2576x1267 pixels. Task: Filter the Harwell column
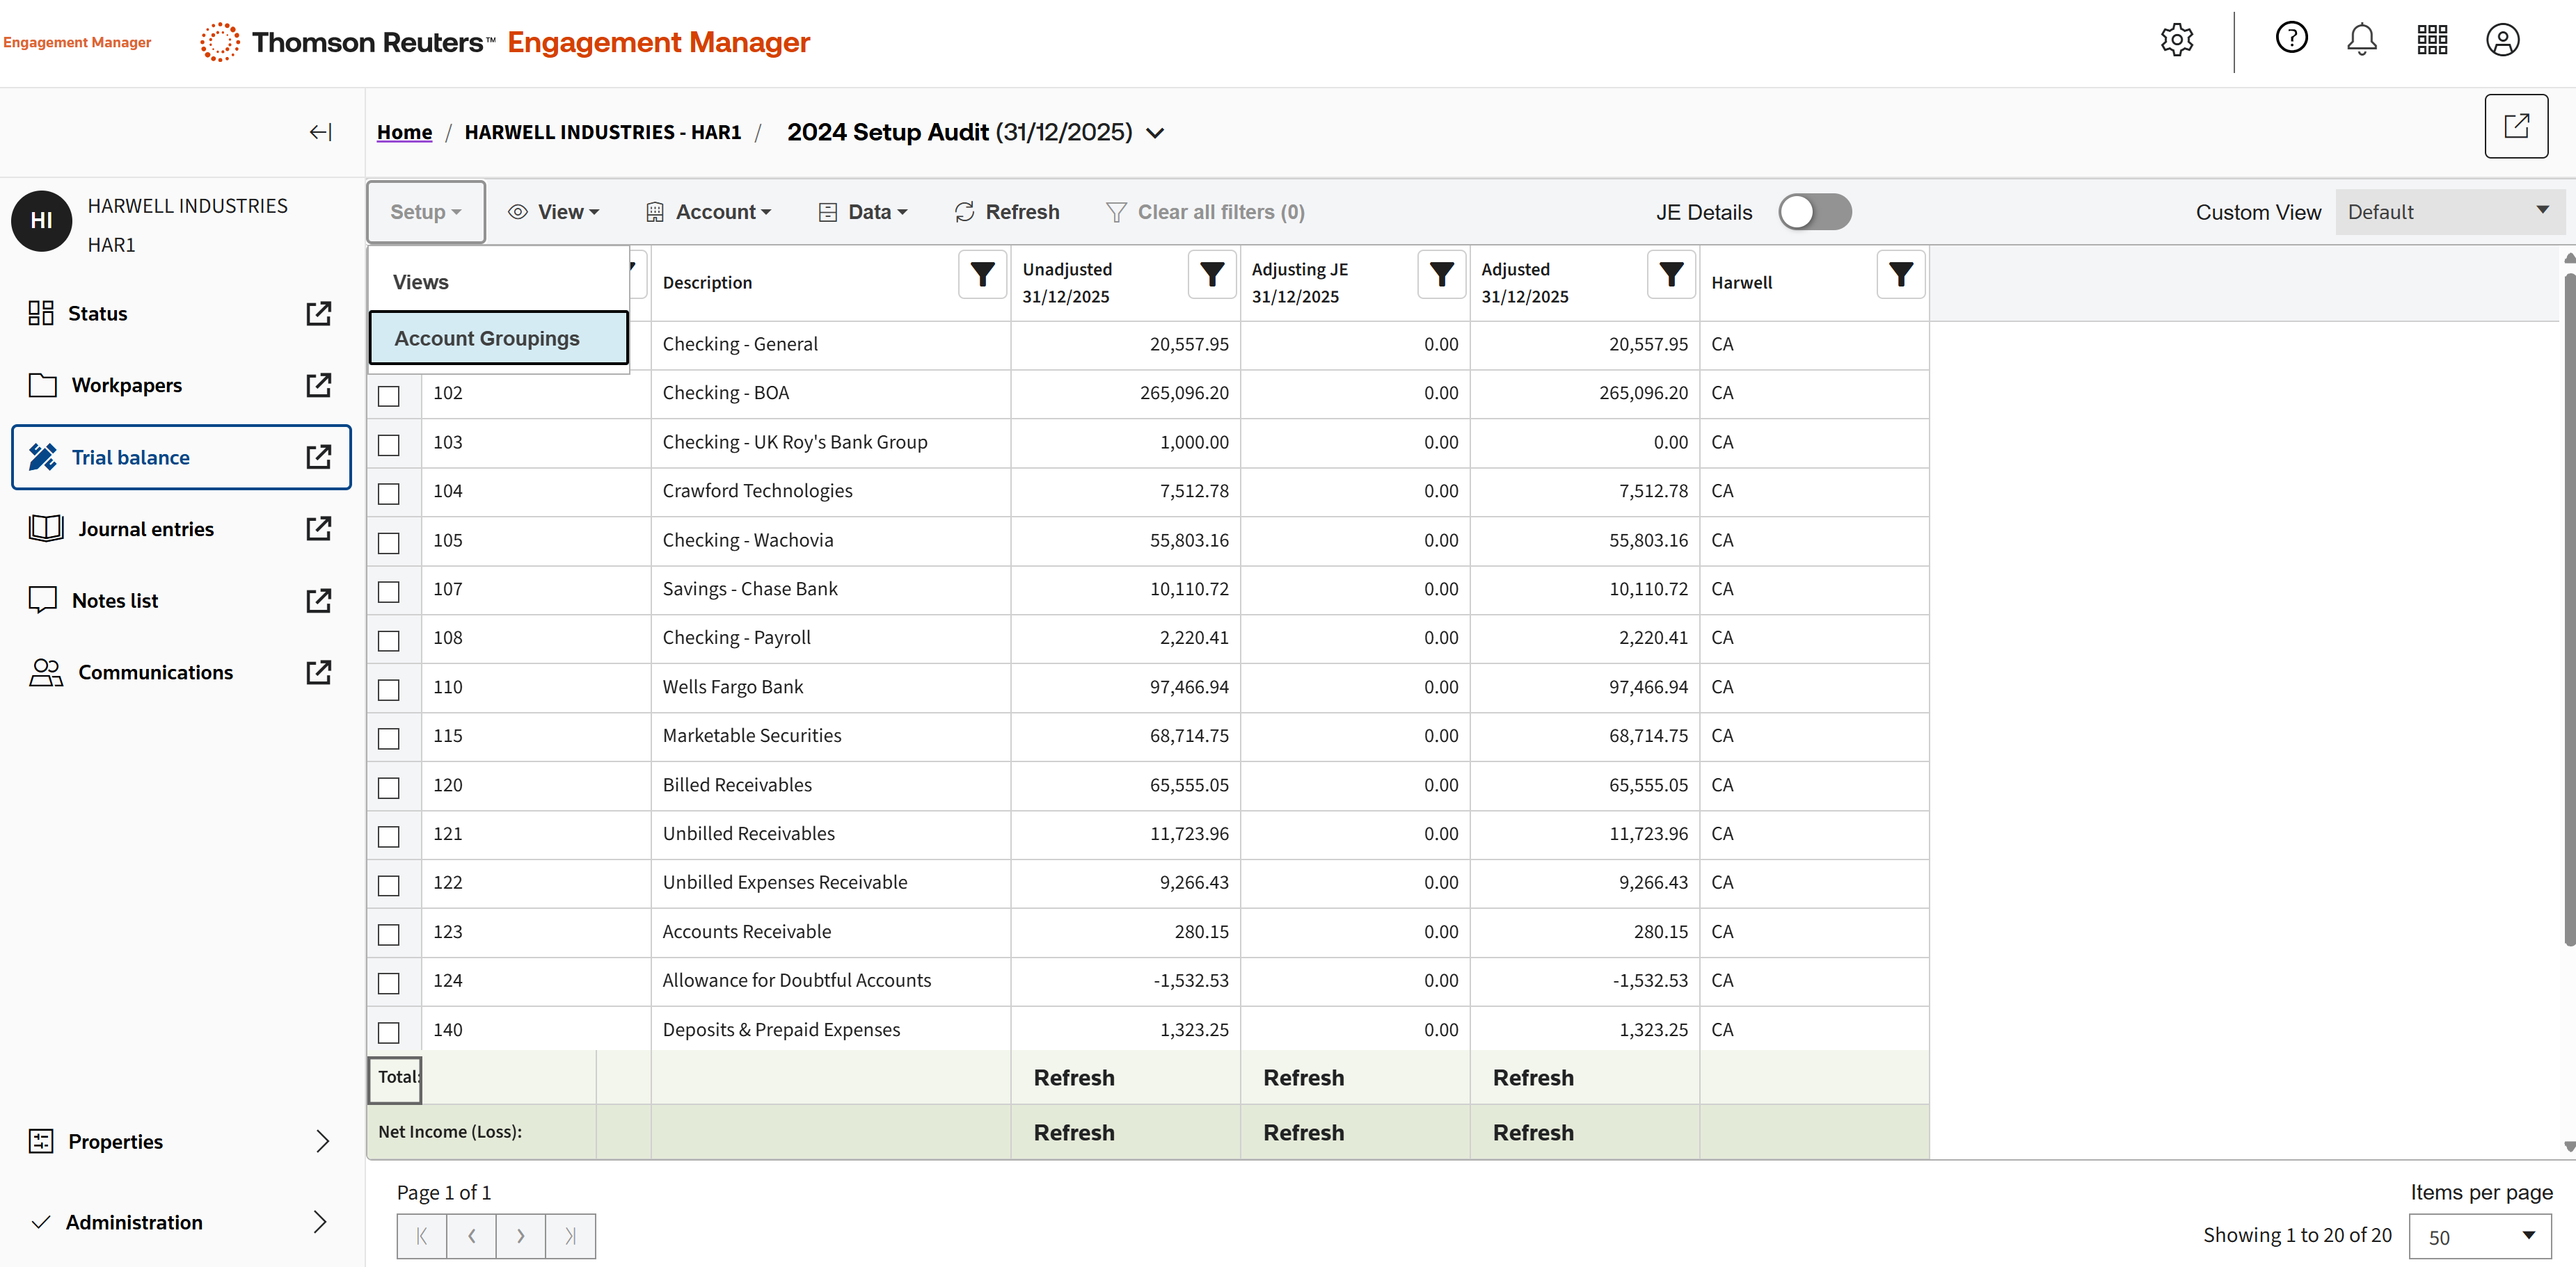click(x=1900, y=275)
